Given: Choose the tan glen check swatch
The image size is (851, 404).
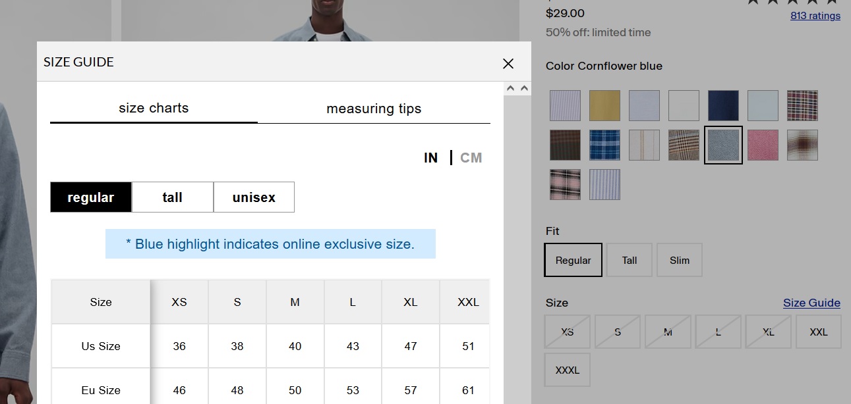Looking at the screenshot, I should [x=684, y=145].
